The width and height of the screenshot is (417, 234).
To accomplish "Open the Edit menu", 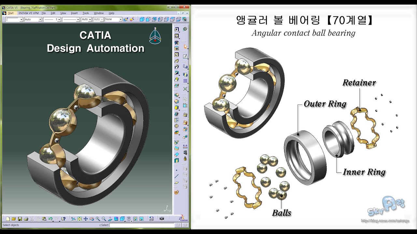I will [53, 13].
